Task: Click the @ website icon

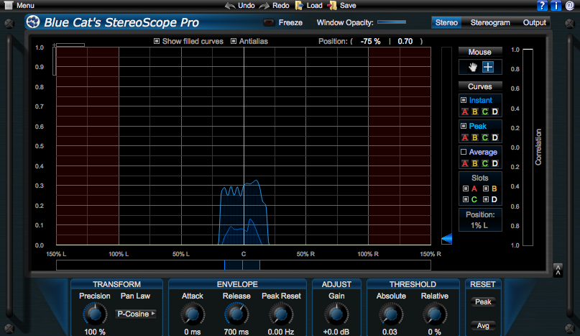Action: [x=570, y=6]
